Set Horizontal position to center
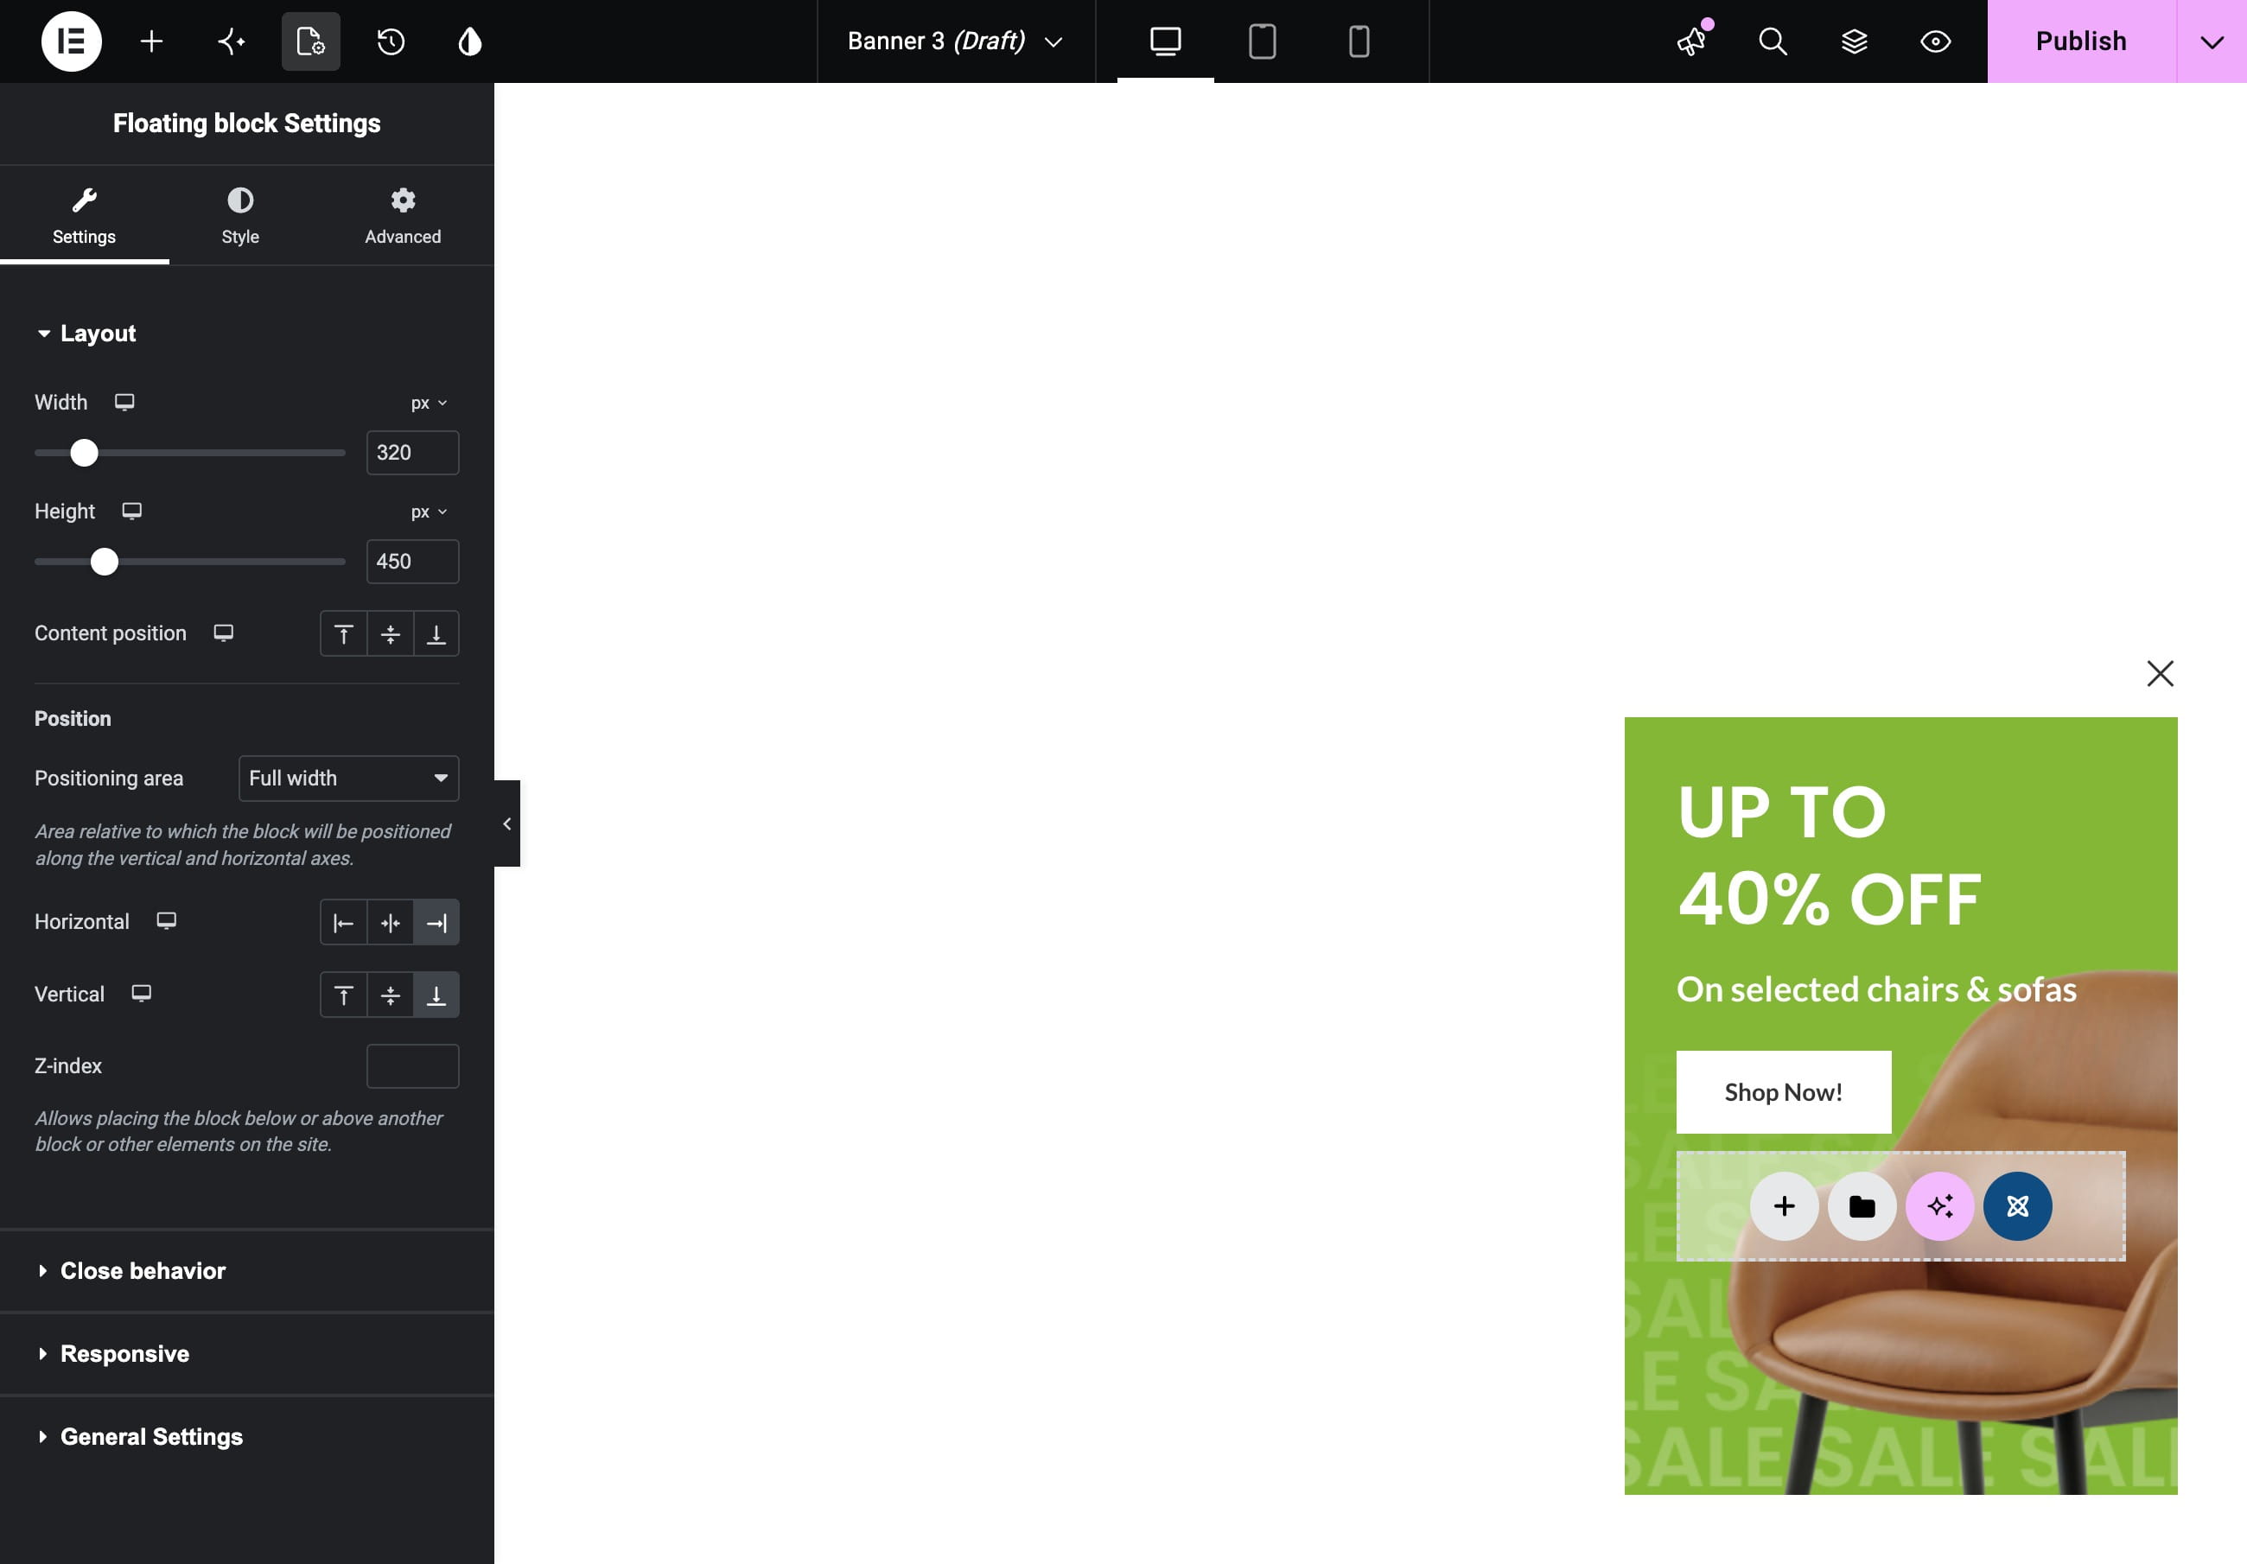This screenshot has height=1564, width=2247. tap(390, 922)
